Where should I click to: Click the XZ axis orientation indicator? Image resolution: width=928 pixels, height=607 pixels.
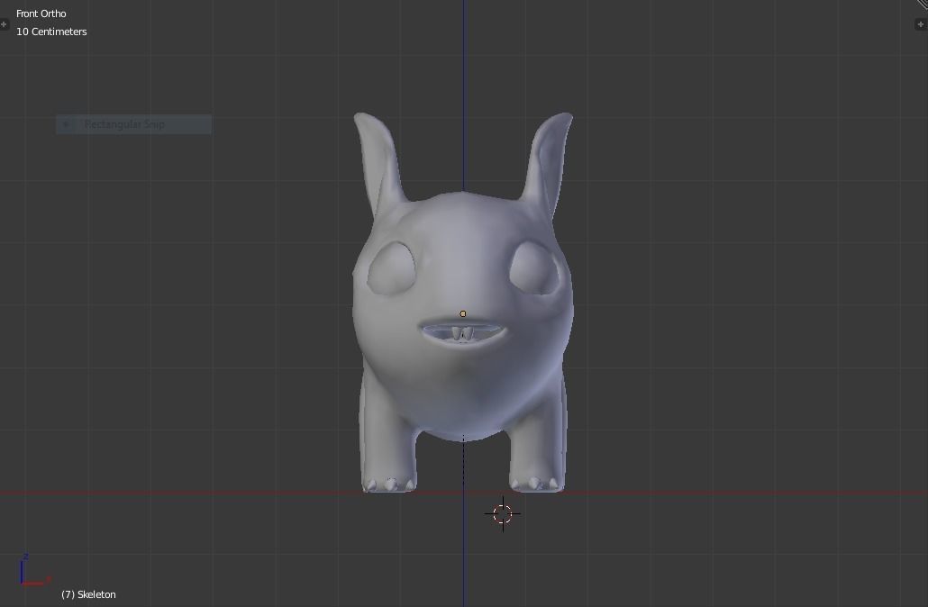[x=34, y=571]
